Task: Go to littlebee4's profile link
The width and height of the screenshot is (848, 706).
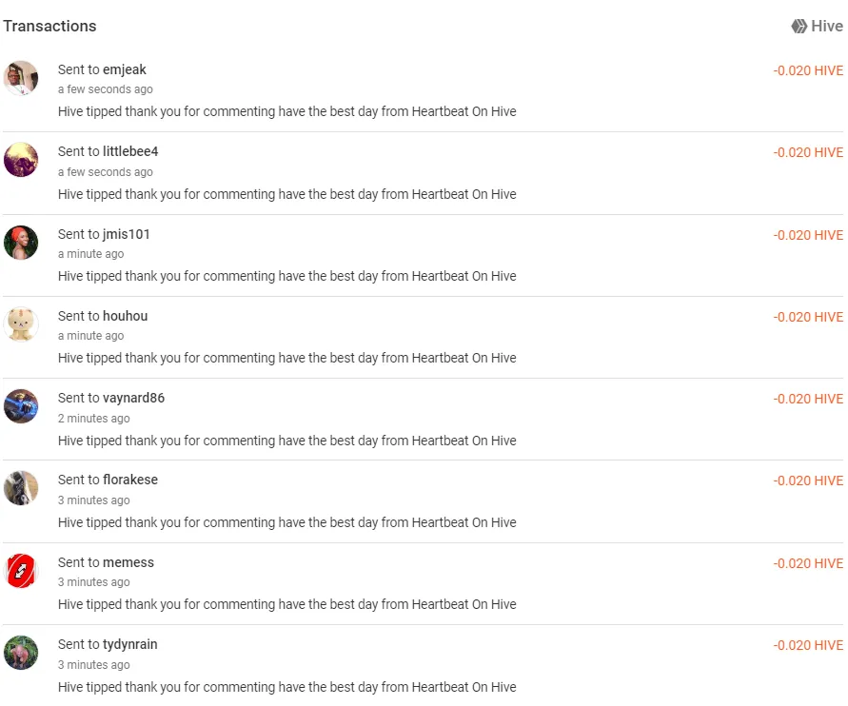Action: pyautogui.click(x=130, y=151)
